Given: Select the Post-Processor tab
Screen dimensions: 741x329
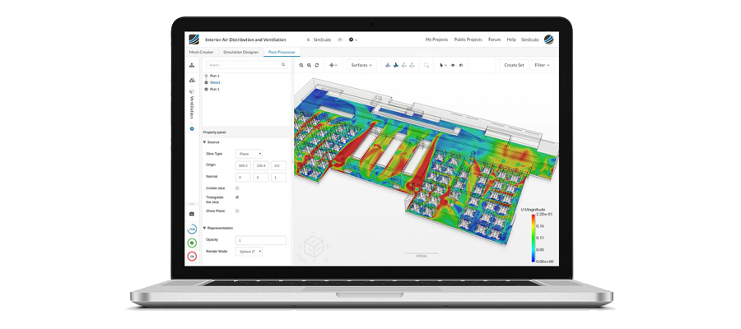Looking at the screenshot, I should pyautogui.click(x=282, y=52).
